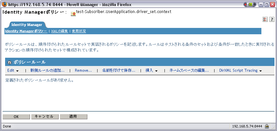Switch to 使用状況 view
277x131 pixels.
click(x=79, y=31)
